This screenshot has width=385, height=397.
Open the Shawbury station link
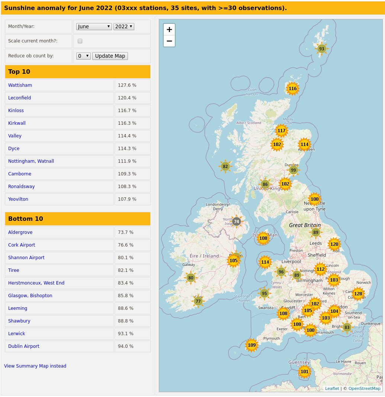click(x=19, y=321)
